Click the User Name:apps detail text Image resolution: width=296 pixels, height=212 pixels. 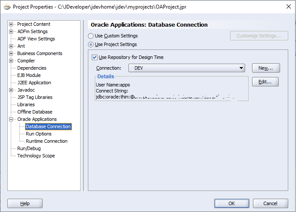pos(113,85)
